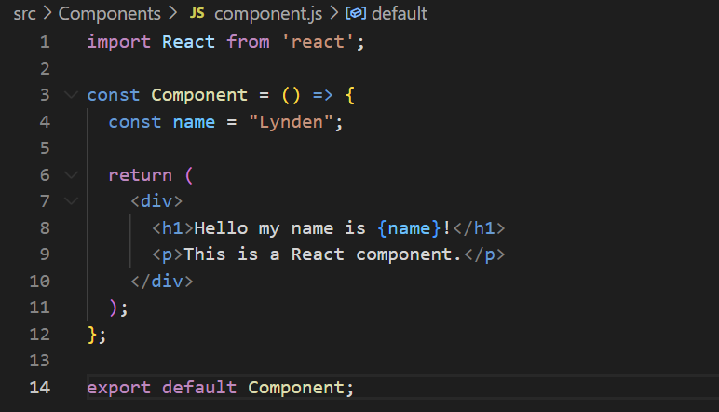Click the opening curly brace on line 3
This screenshot has height=412, width=719.
(x=350, y=95)
